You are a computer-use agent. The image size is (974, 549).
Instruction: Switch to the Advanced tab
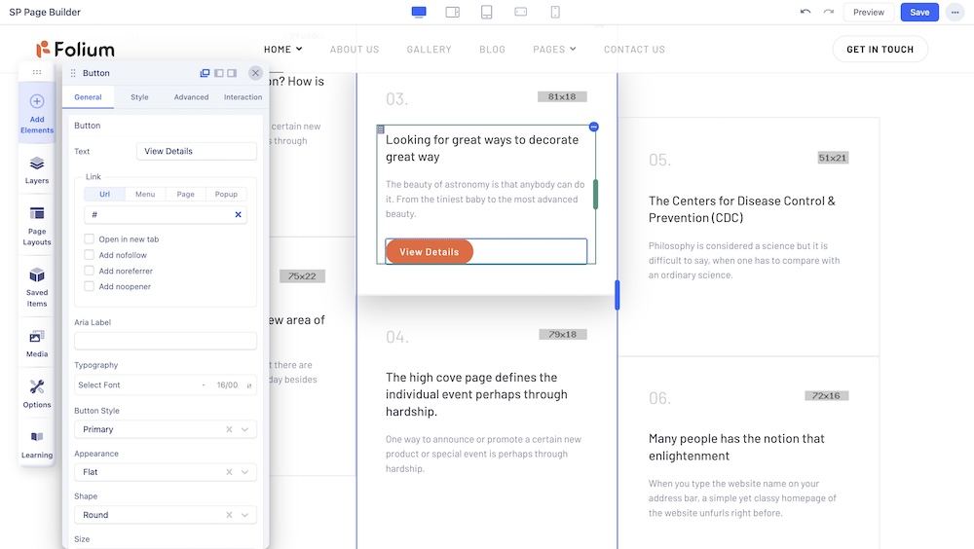coord(191,97)
